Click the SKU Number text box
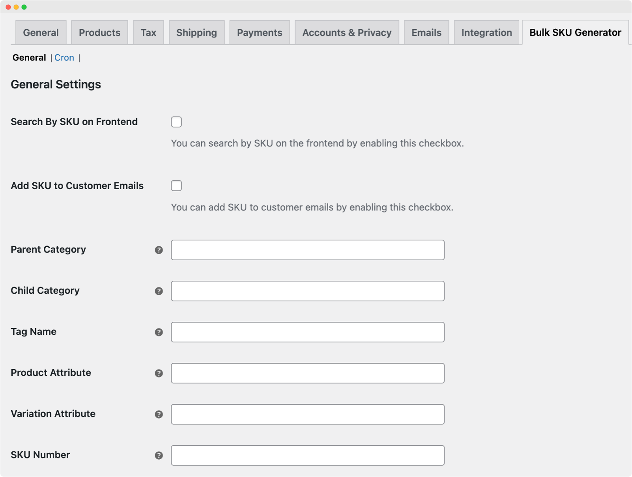The width and height of the screenshot is (632, 477). [x=307, y=455]
